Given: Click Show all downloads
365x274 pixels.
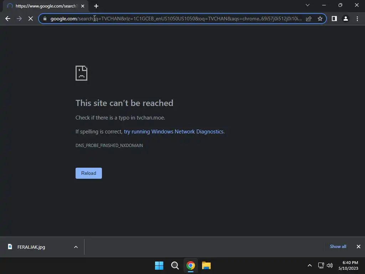Looking at the screenshot, I should (x=338, y=247).
